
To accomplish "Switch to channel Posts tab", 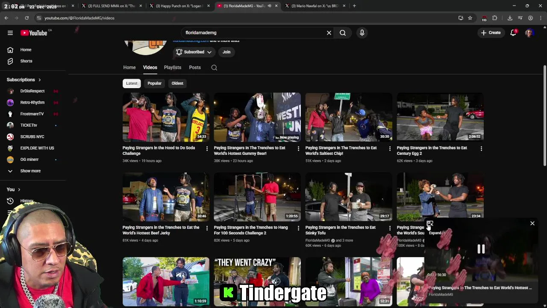I will tap(195, 68).
